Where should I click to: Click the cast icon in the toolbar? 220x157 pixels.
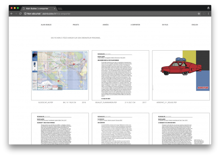[x=204, y=13]
